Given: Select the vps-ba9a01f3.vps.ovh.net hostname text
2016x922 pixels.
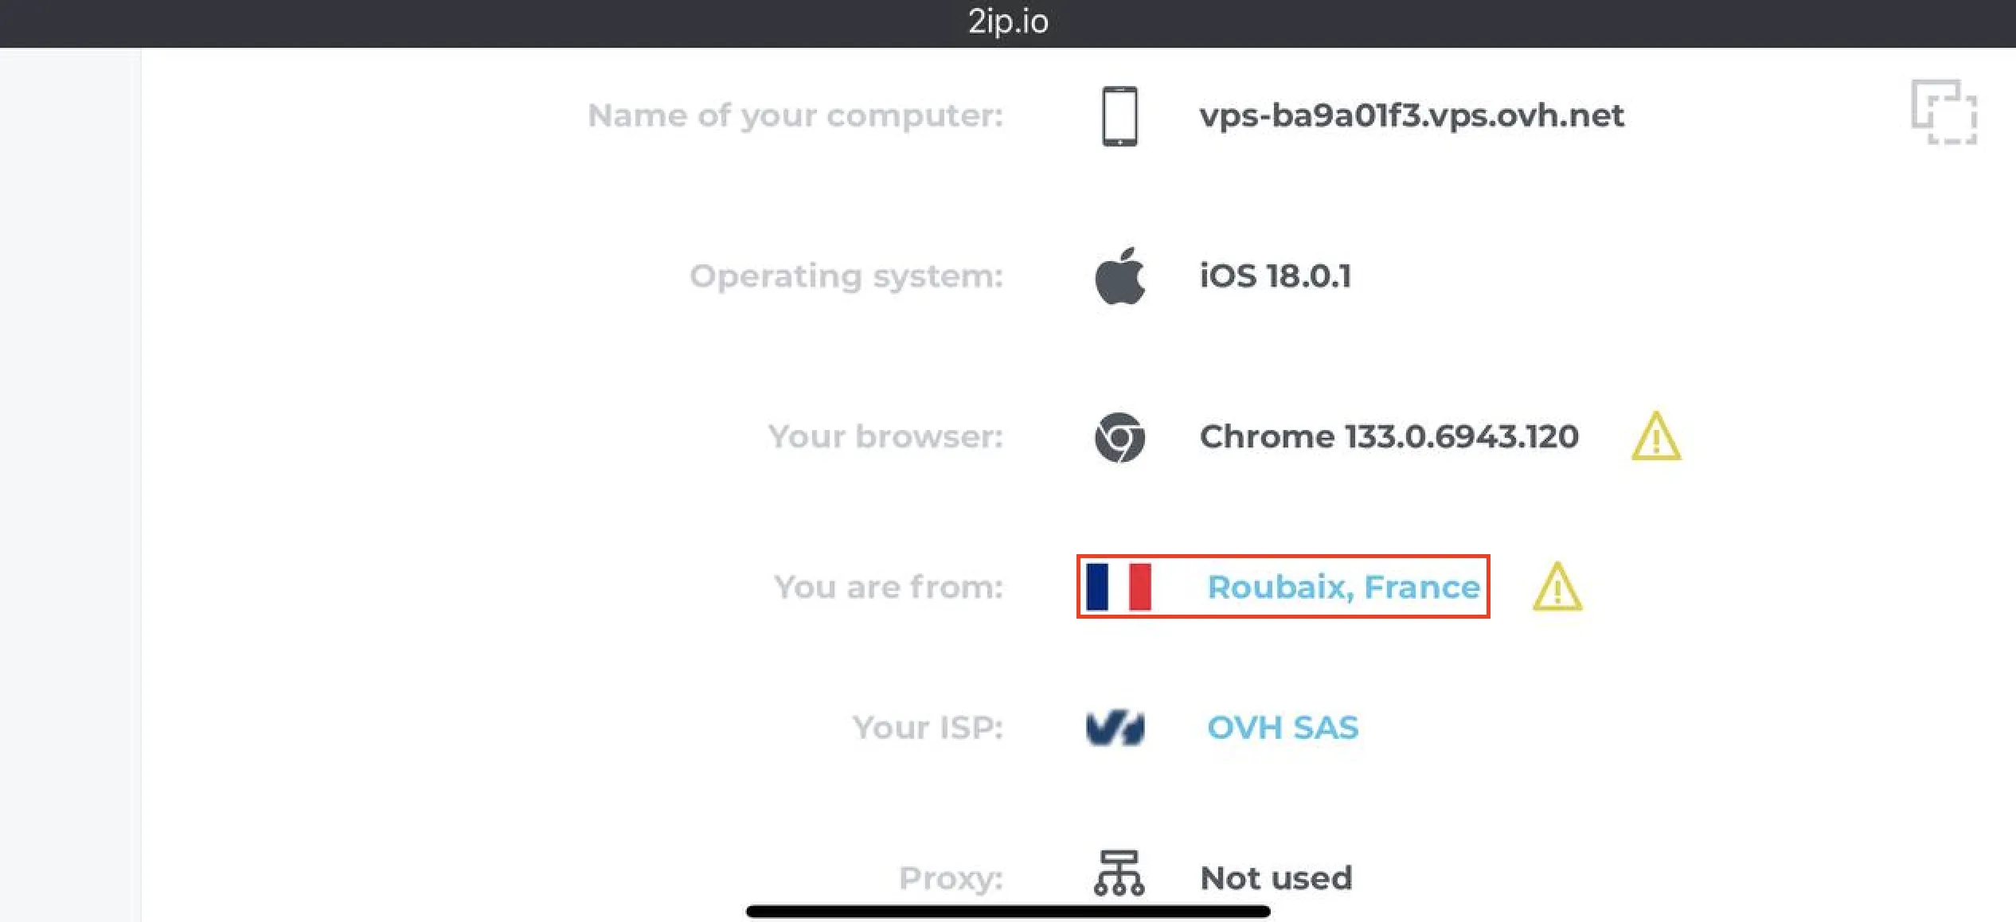Looking at the screenshot, I should [x=1412, y=115].
